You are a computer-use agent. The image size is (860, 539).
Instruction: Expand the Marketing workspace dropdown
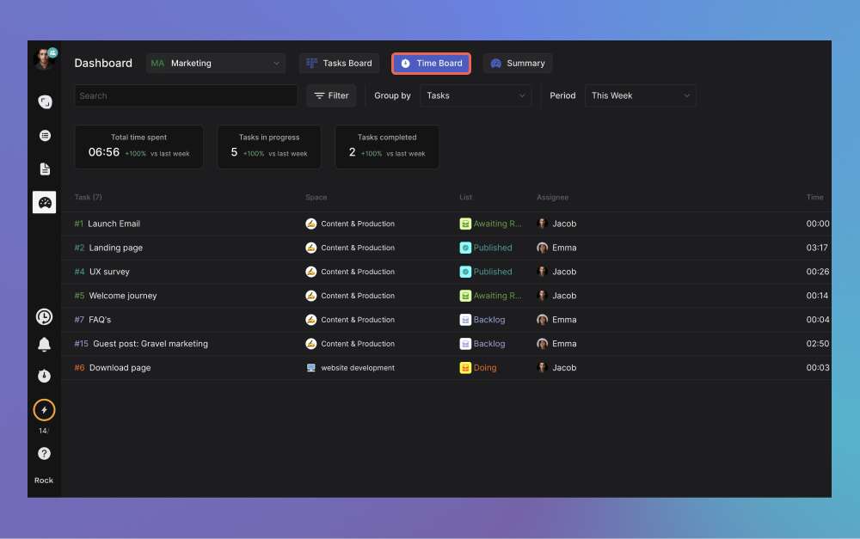point(216,63)
